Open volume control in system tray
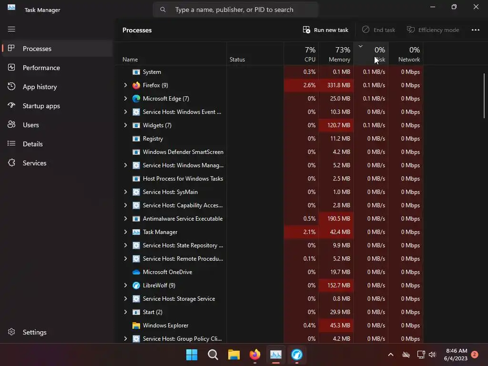 pos(432,355)
